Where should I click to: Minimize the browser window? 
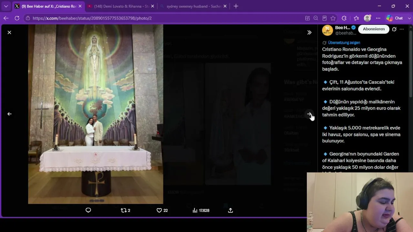(x=379, y=6)
